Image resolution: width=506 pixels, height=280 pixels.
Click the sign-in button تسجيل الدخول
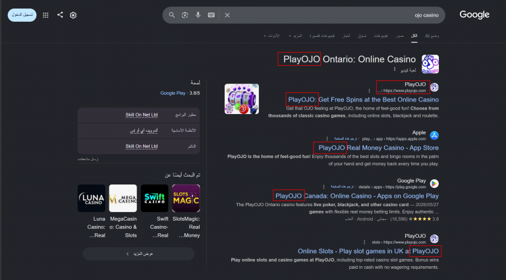(x=22, y=15)
